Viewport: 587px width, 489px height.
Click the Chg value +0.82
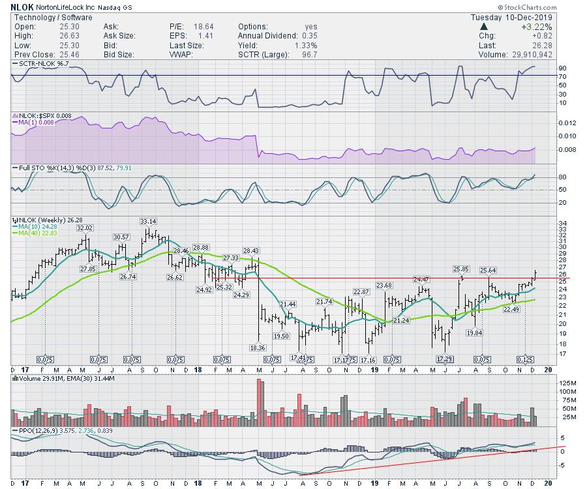(542, 36)
